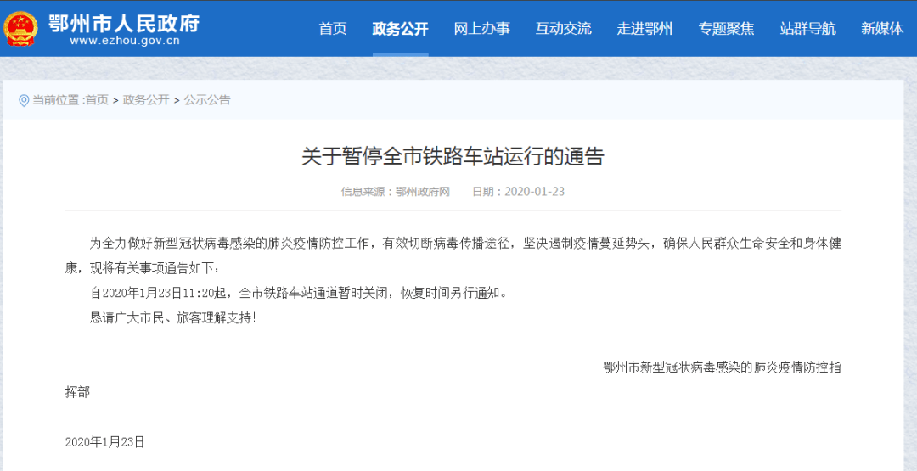This screenshot has width=917, height=471.
Task: Go to 网上办事 in the top menu
Action: [x=482, y=29]
